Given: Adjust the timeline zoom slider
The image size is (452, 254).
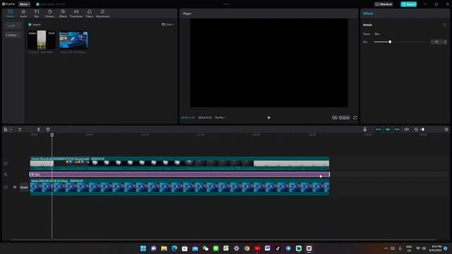Looking at the screenshot, I should (x=422, y=130).
